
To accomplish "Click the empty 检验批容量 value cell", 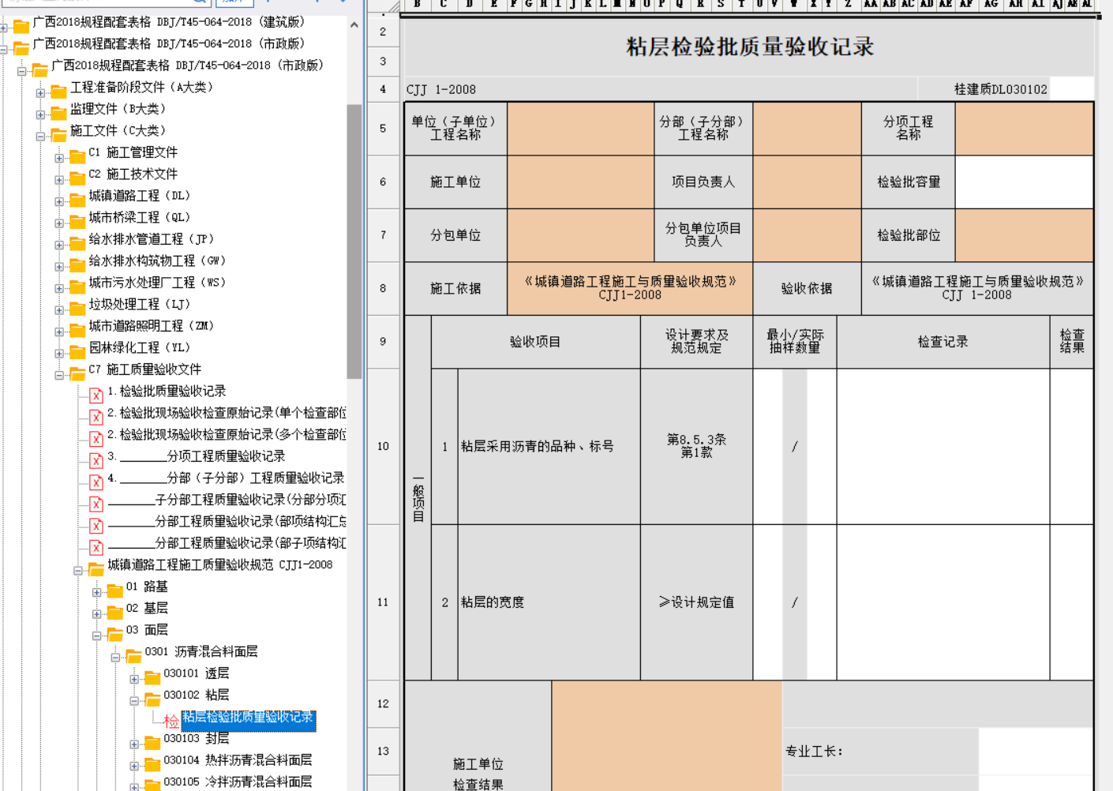I will click(1024, 182).
